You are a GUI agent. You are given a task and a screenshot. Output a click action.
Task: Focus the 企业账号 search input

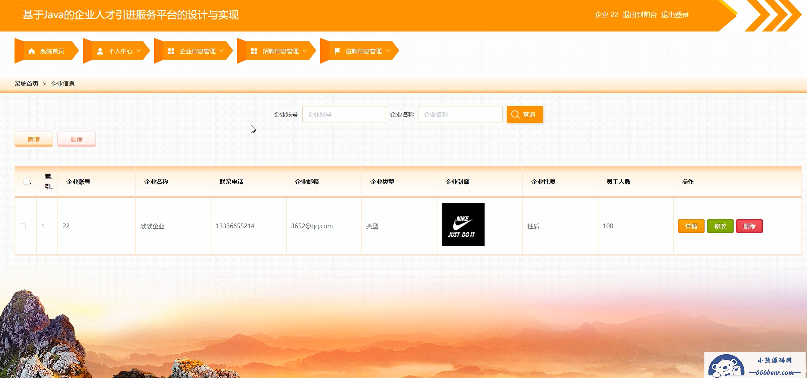[344, 115]
